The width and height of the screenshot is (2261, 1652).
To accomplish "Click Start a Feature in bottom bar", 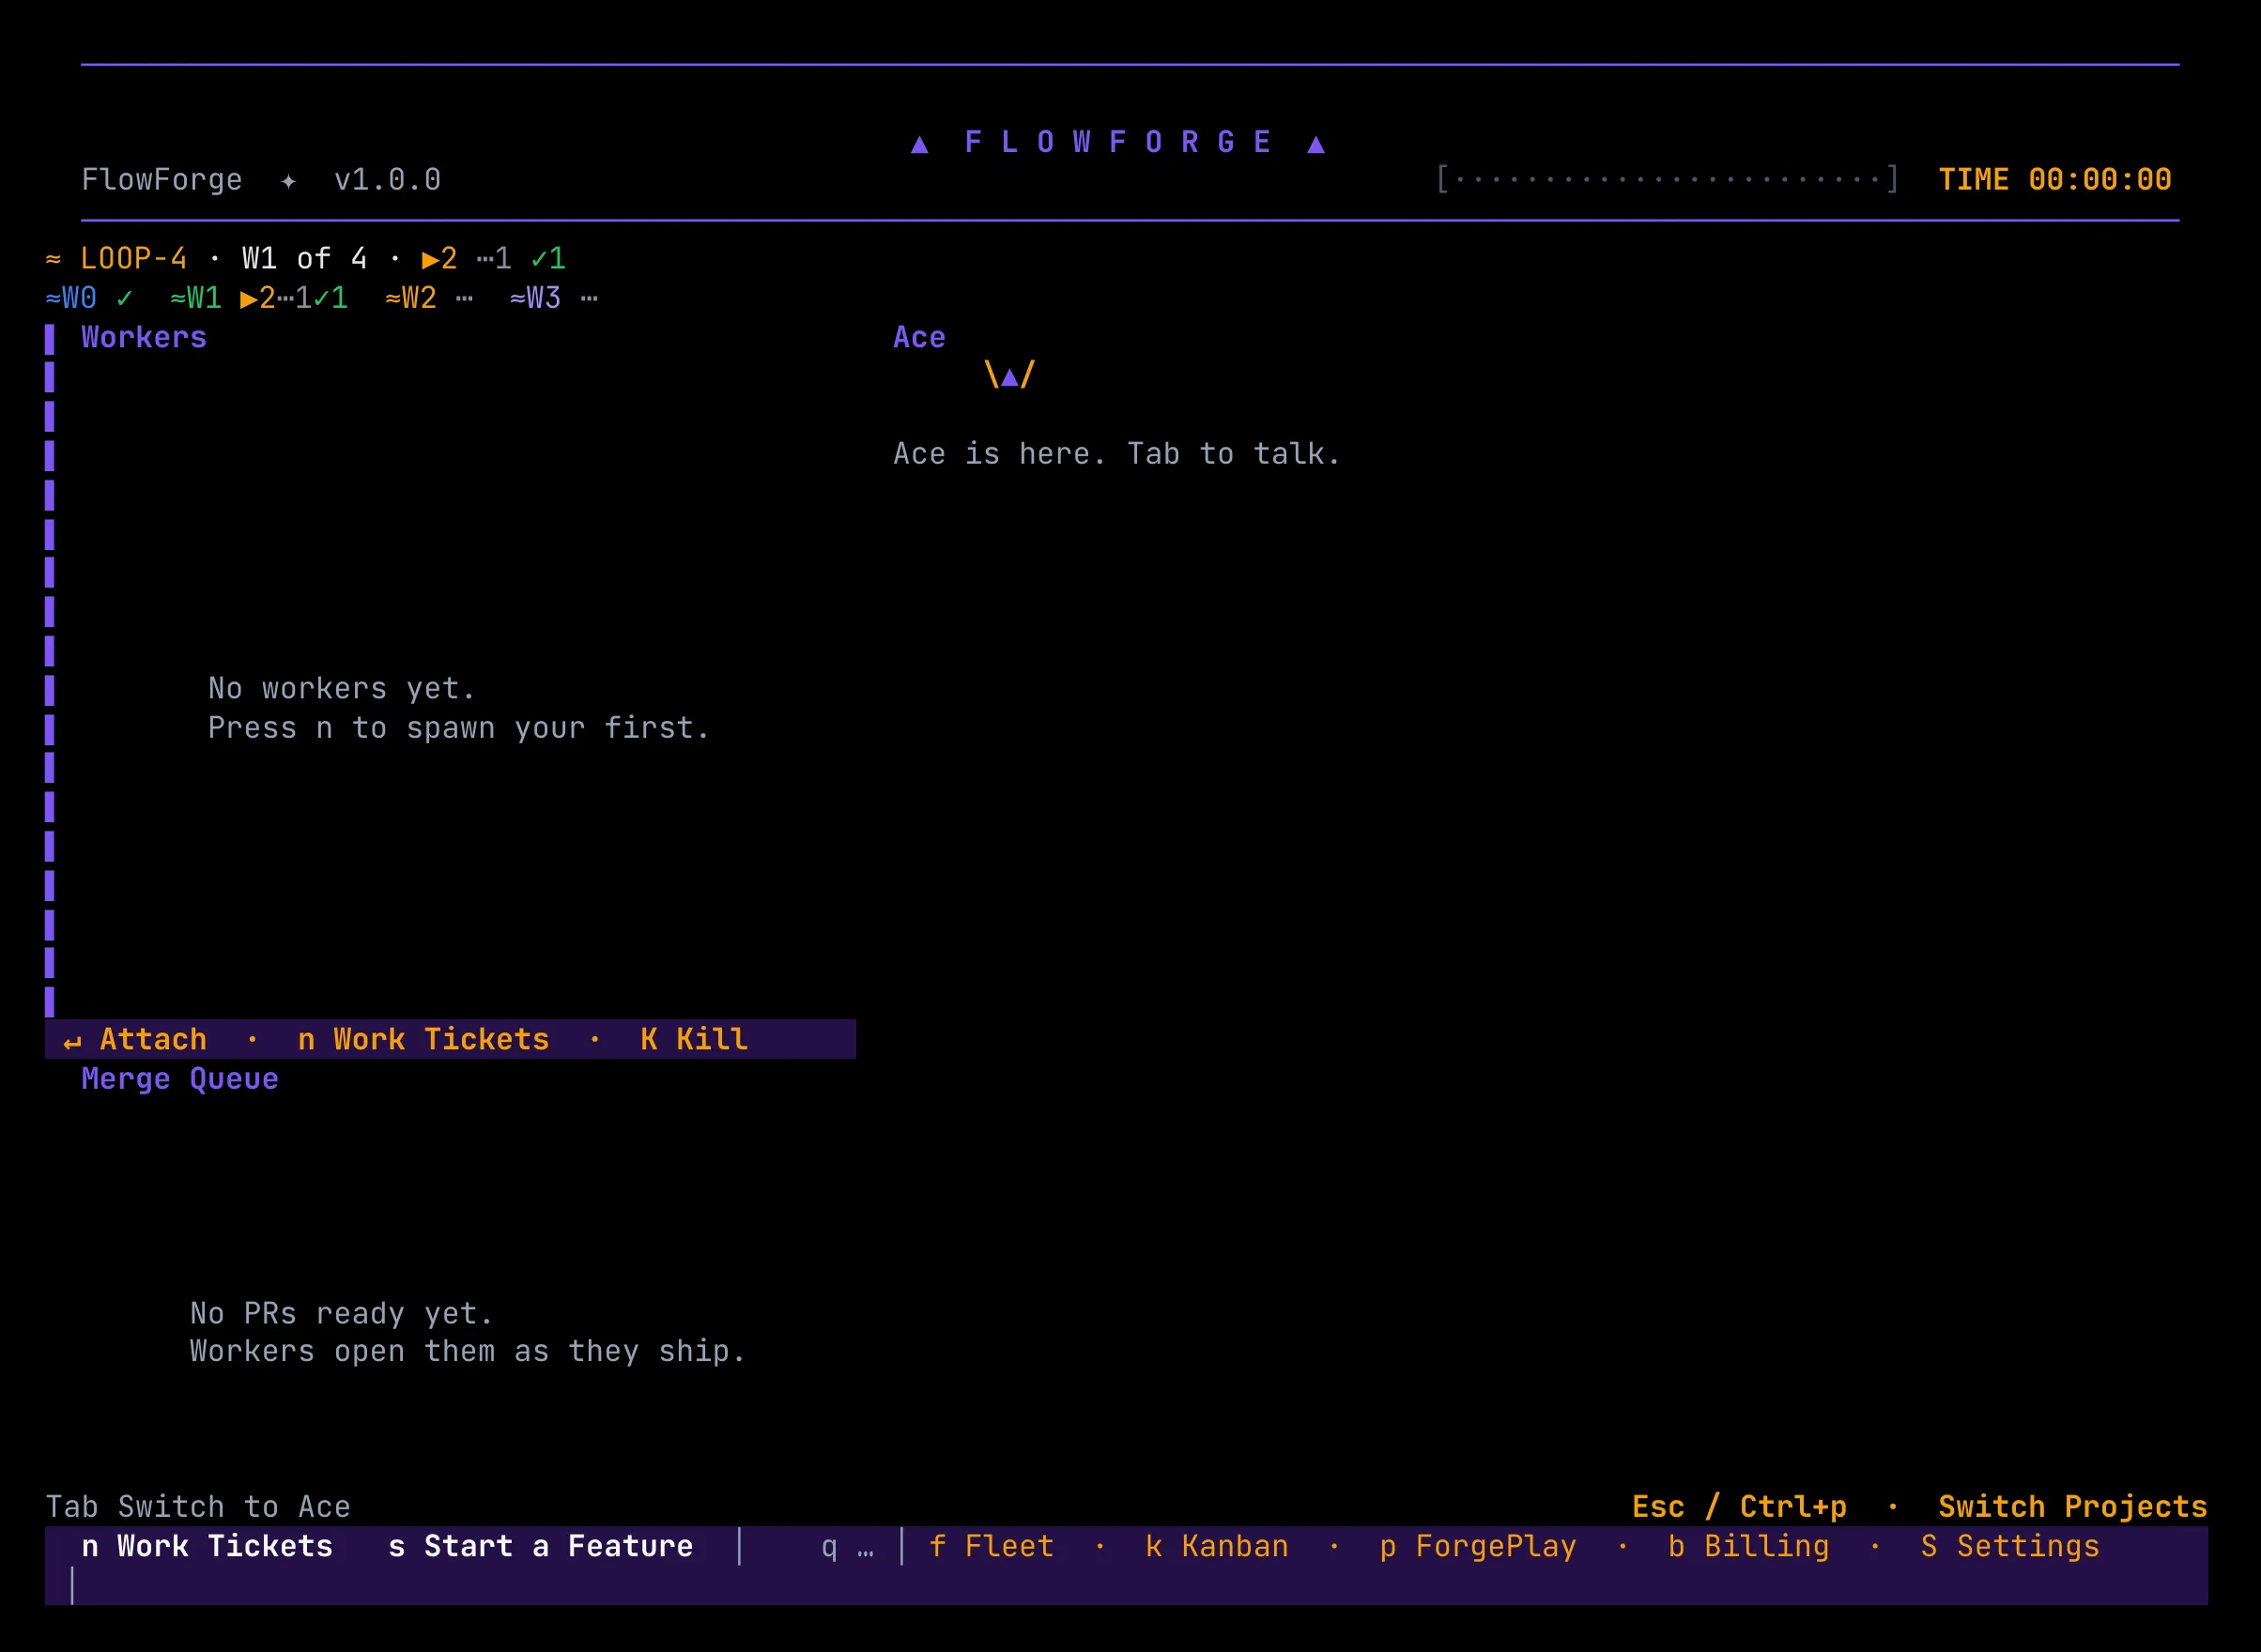I will (x=540, y=1546).
